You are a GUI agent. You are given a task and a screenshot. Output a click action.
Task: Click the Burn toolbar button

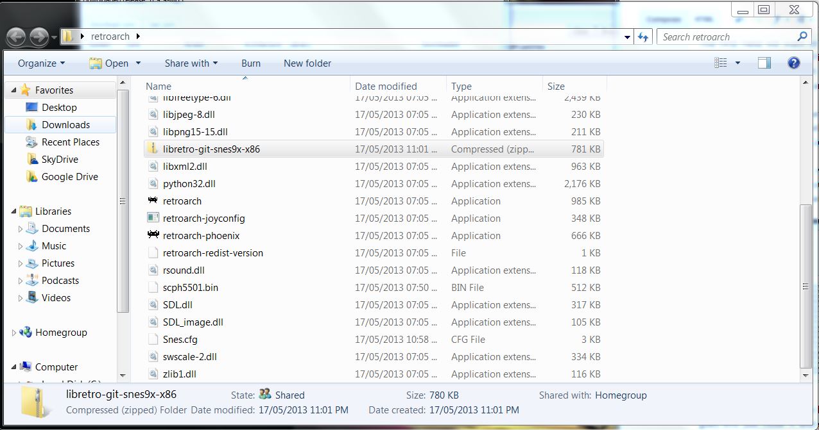(251, 63)
